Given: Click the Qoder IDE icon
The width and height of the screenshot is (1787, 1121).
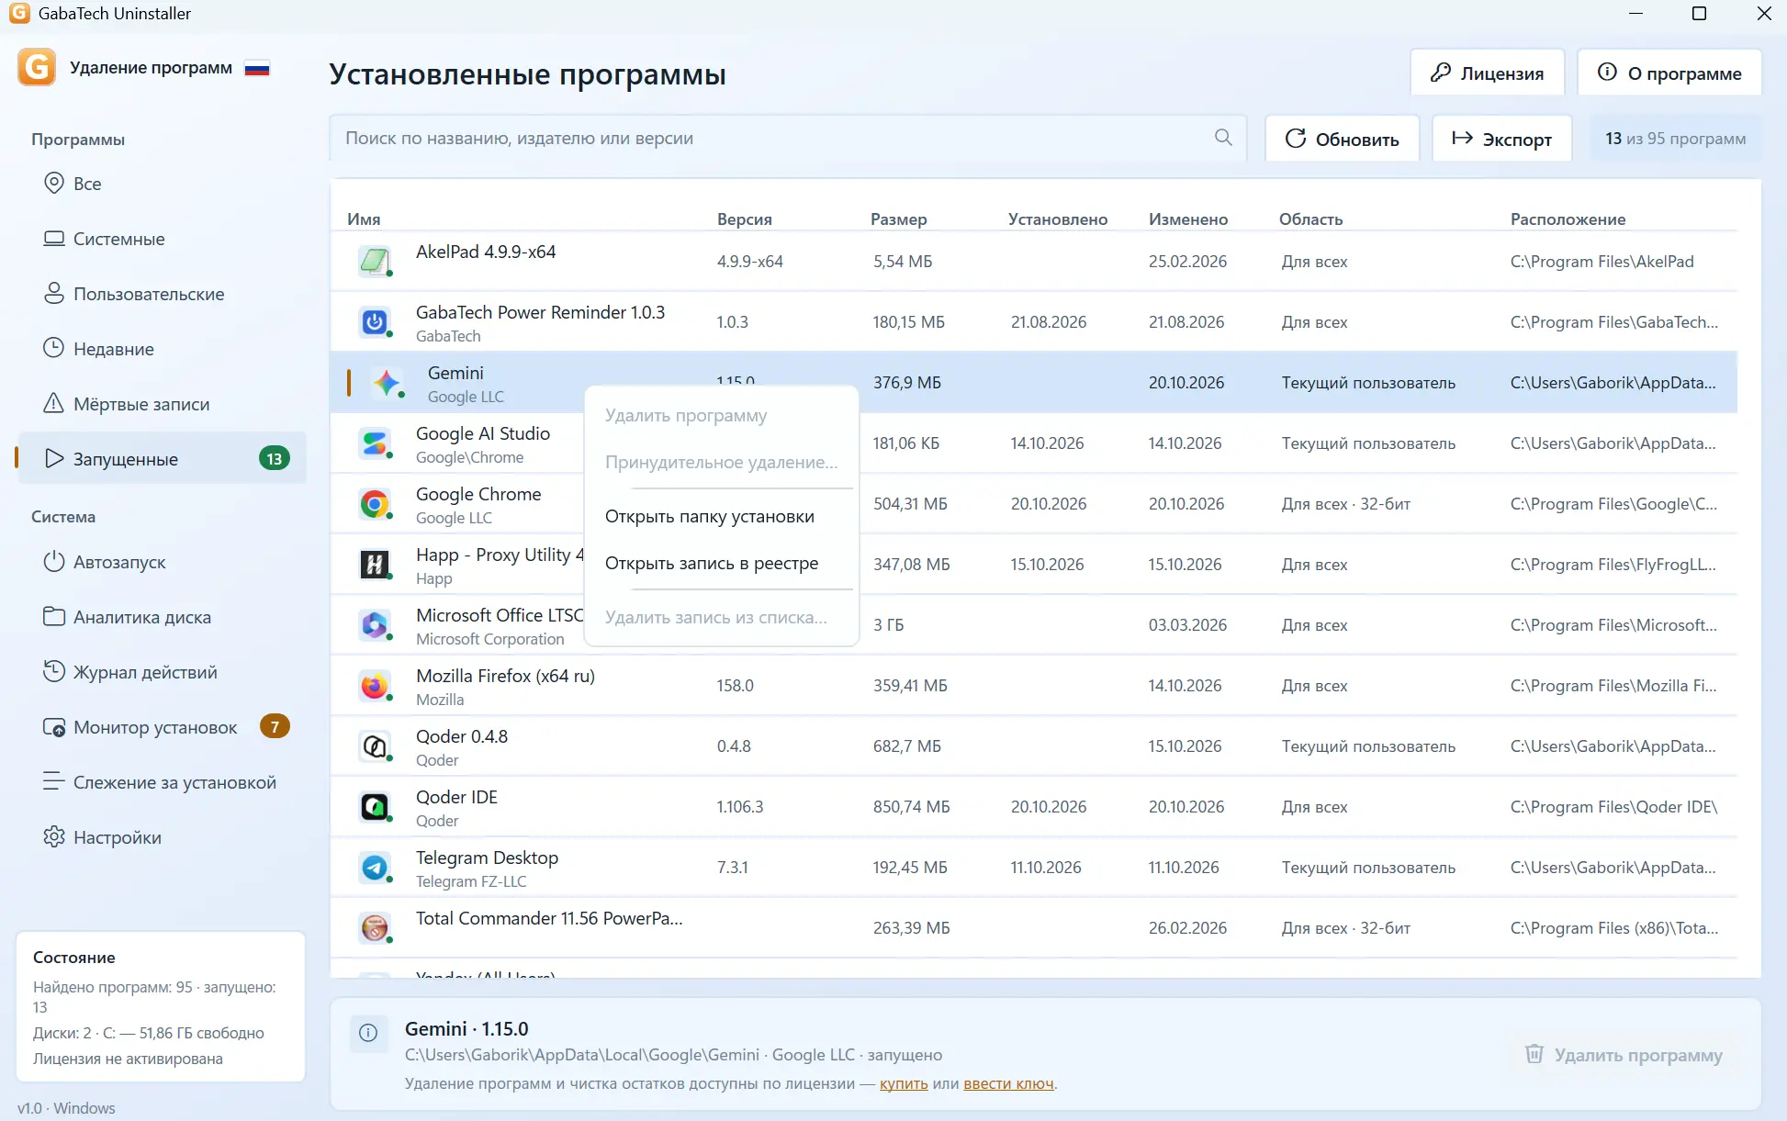Looking at the screenshot, I should point(375,807).
